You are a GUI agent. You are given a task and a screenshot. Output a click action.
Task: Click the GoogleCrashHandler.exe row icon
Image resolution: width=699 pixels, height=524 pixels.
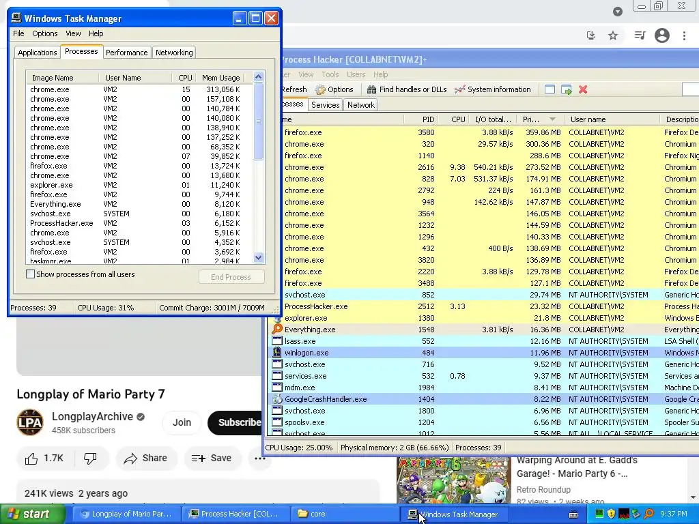click(x=277, y=398)
